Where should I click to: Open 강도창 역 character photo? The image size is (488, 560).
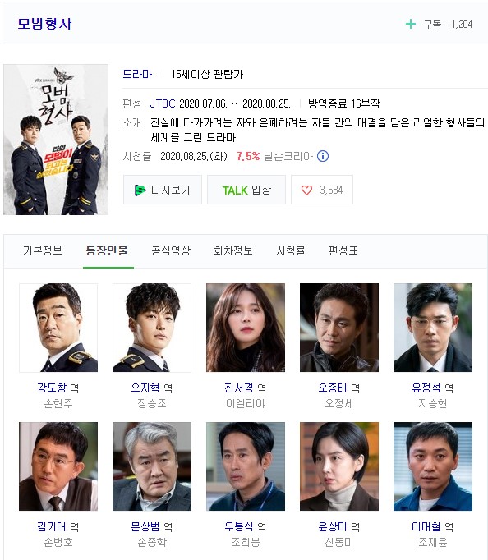(x=58, y=328)
